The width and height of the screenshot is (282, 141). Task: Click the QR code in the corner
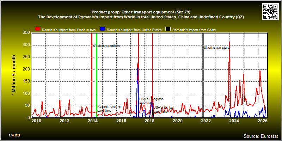click(x=270, y=12)
